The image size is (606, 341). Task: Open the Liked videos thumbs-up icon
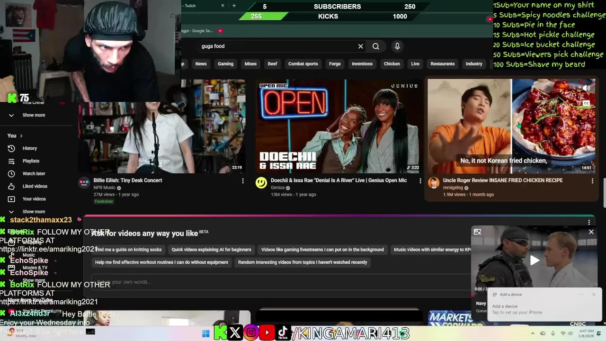(11, 186)
